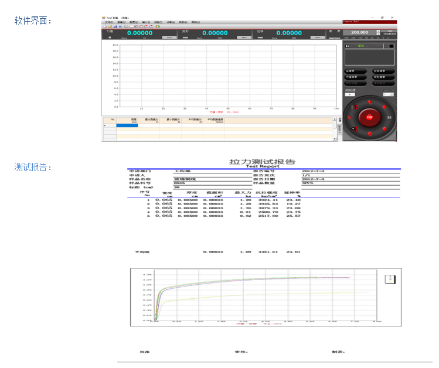The width and height of the screenshot is (439, 368).
Task: Select the 500 speed preset
Action: pyautogui.click(x=346, y=38)
